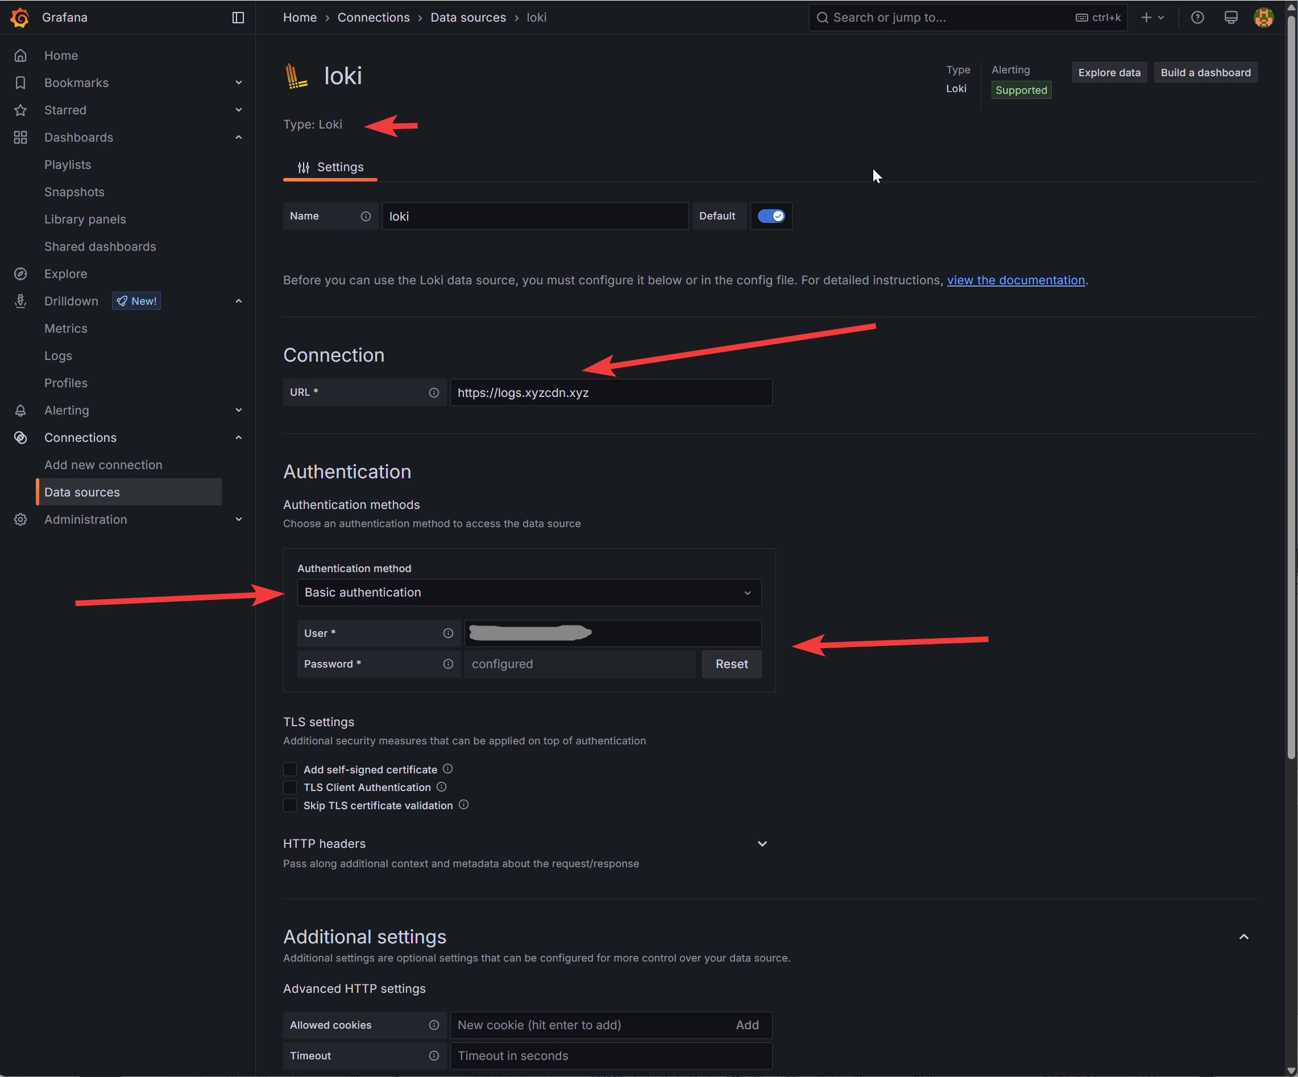1298x1077 pixels.
Task: Collapse the Additional settings section
Action: (1243, 937)
